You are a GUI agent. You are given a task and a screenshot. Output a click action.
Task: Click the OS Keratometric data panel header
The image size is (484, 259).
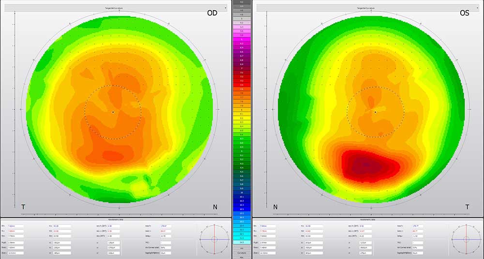(368, 219)
